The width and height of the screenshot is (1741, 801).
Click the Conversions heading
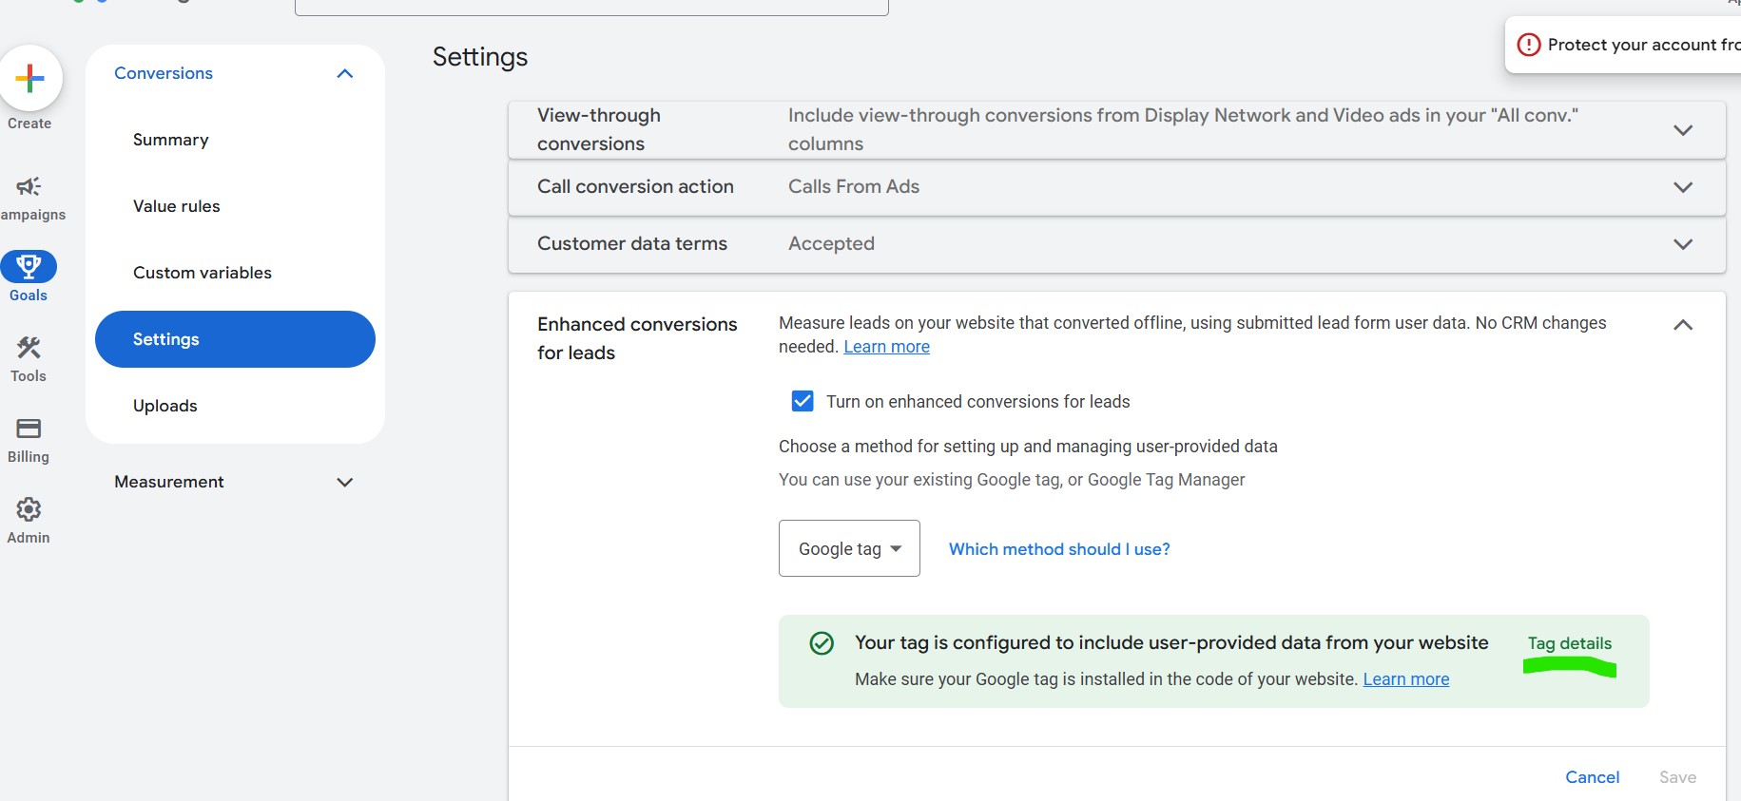point(164,73)
